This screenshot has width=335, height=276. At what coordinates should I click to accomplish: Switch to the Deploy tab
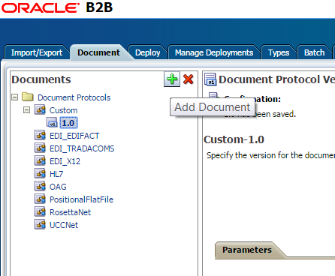(x=147, y=52)
